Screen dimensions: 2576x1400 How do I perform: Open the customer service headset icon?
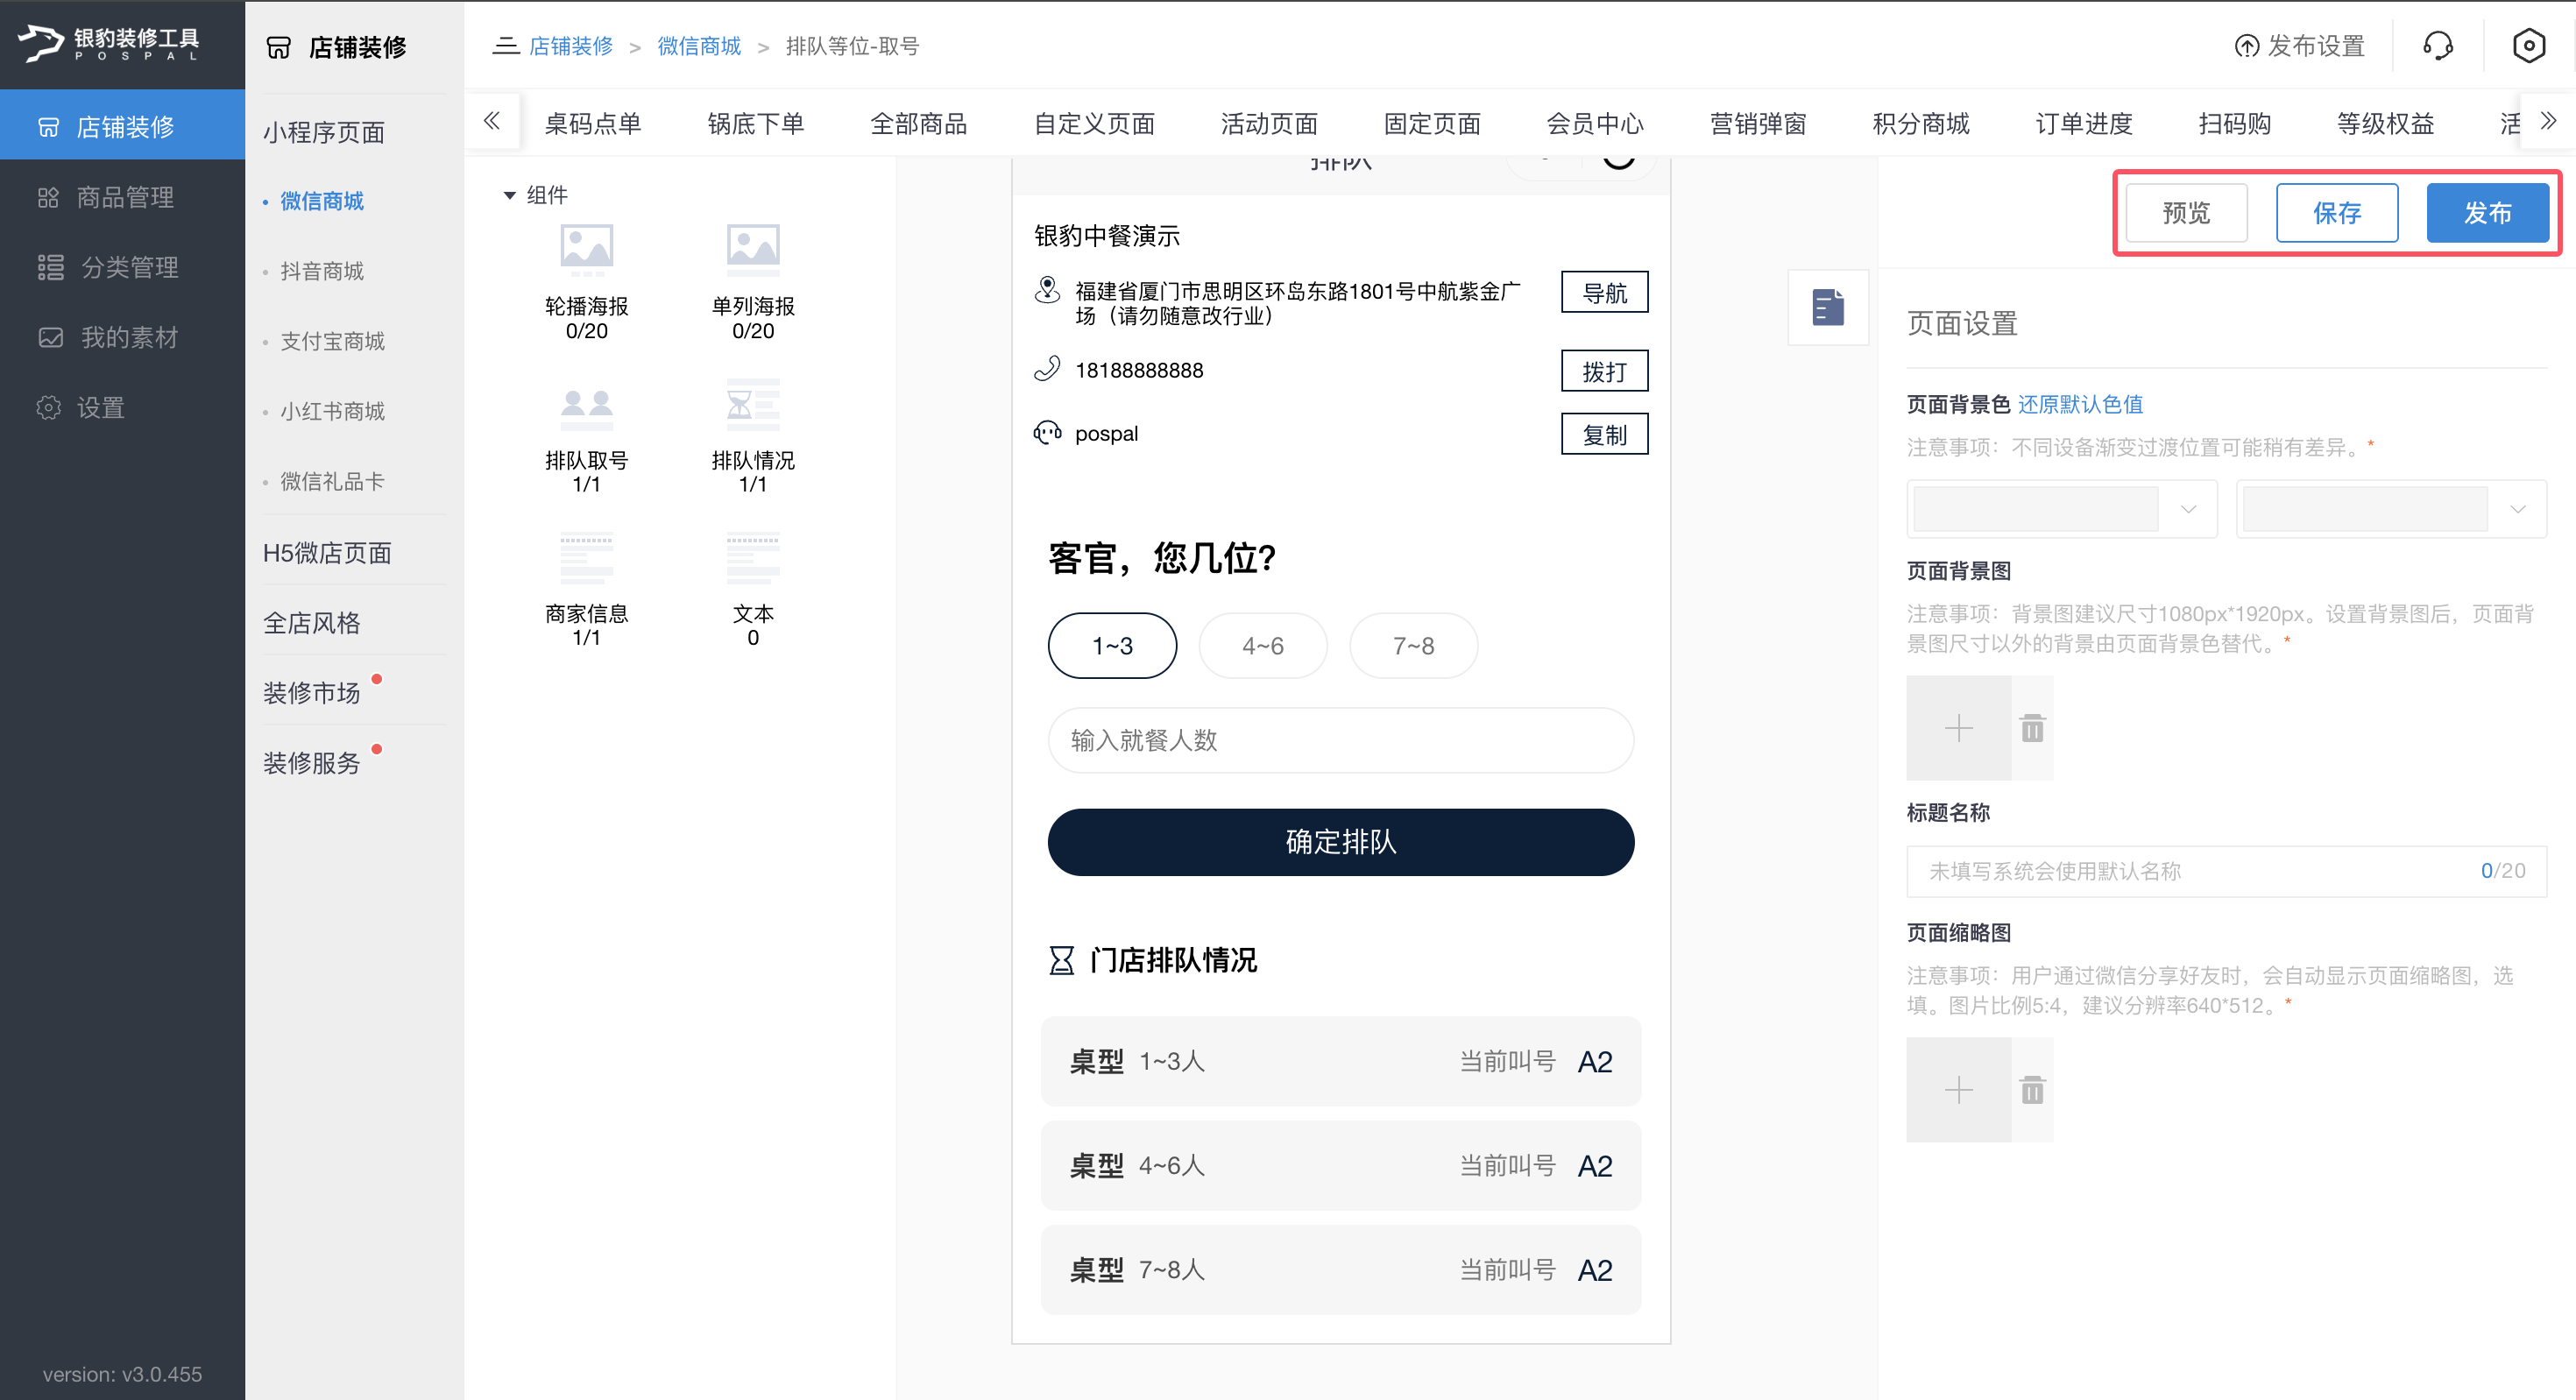tap(2438, 46)
